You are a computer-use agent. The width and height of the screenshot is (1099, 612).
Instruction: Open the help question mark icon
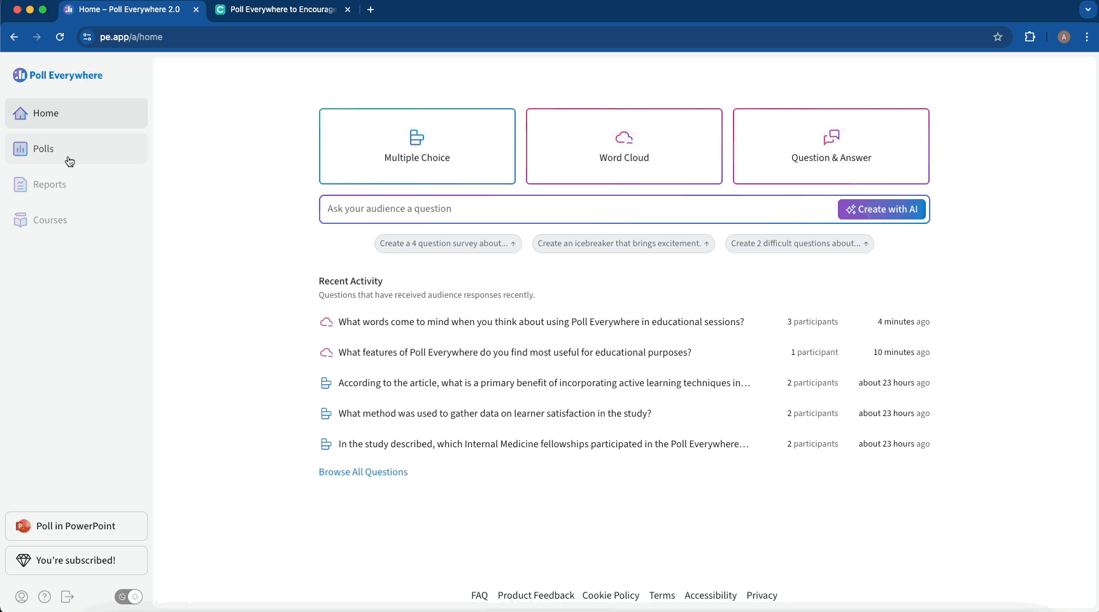(x=45, y=597)
